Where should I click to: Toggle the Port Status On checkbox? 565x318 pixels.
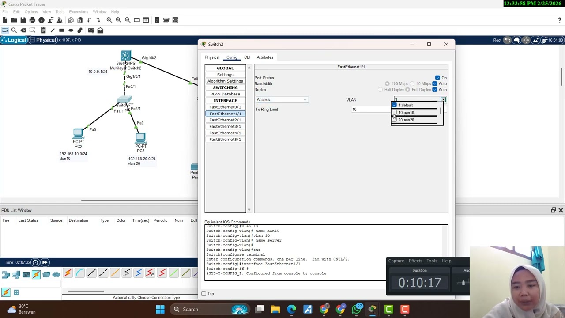(x=437, y=78)
